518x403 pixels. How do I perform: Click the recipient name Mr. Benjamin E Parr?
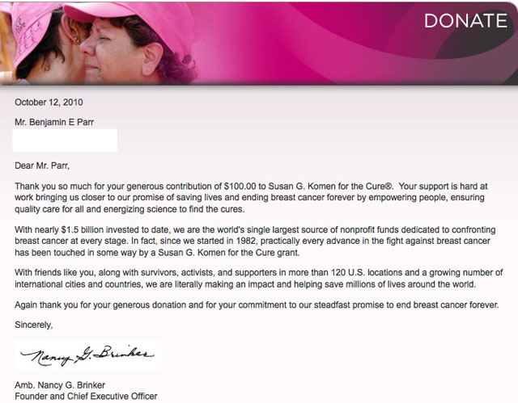point(58,122)
